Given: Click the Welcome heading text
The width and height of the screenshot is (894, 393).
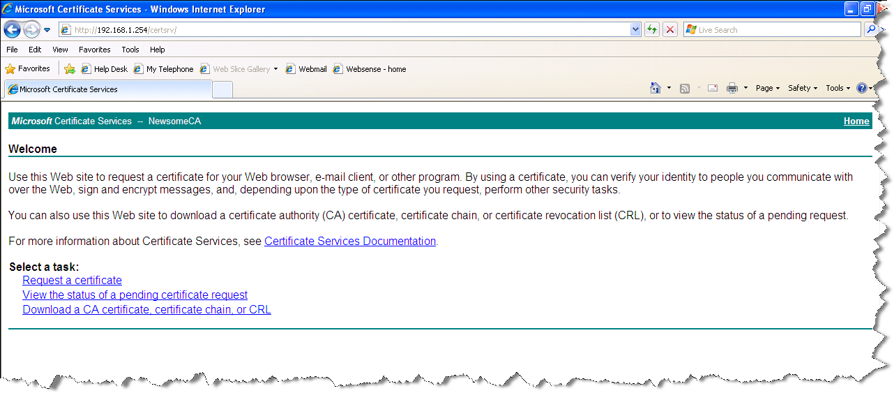Looking at the screenshot, I should click(x=33, y=149).
